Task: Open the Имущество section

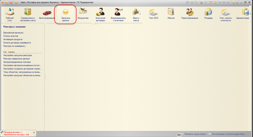Action: pyautogui.click(x=83, y=15)
